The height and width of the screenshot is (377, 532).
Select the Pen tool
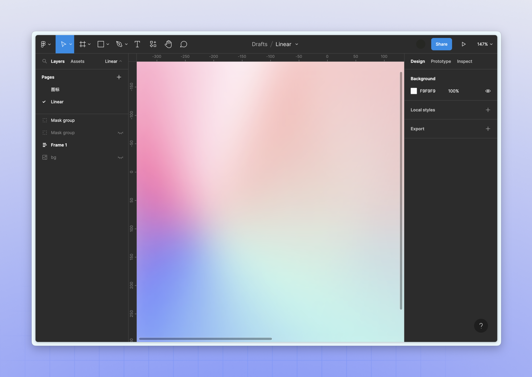(119, 44)
